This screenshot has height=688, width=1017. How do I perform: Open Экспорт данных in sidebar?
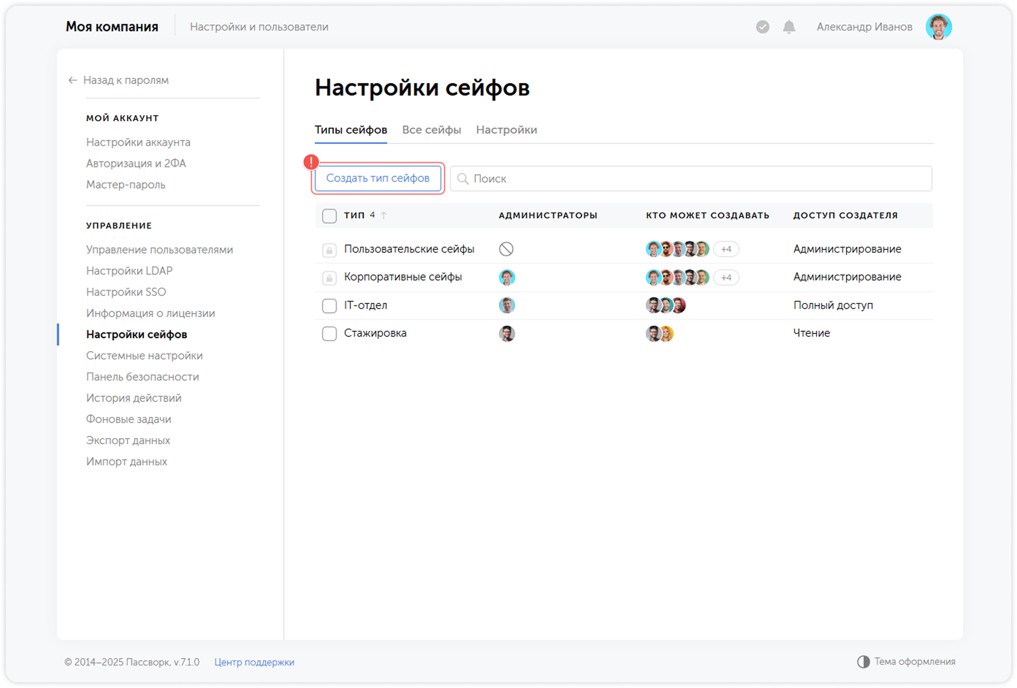(128, 440)
